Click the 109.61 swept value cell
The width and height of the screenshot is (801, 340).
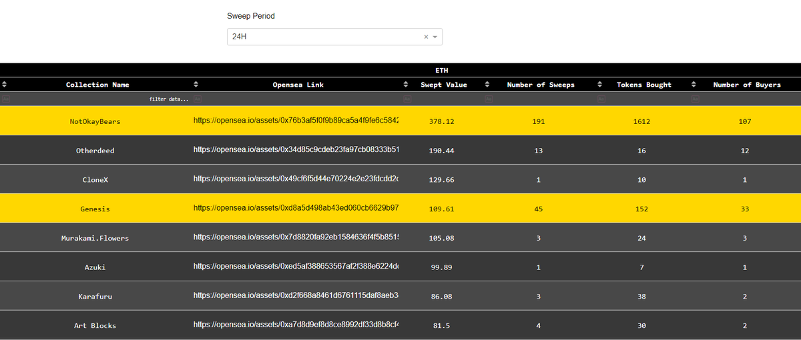pyautogui.click(x=442, y=209)
